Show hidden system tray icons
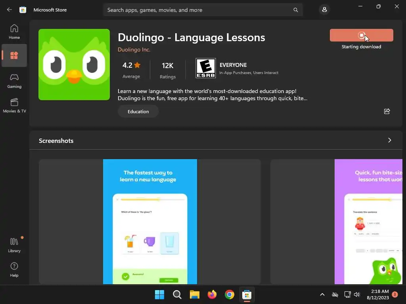 click(x=322, y=294)
